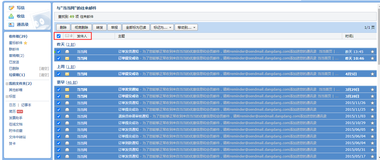
Task: Open the 文件中转站 sidebar item
Action: (x=17, y=137)
